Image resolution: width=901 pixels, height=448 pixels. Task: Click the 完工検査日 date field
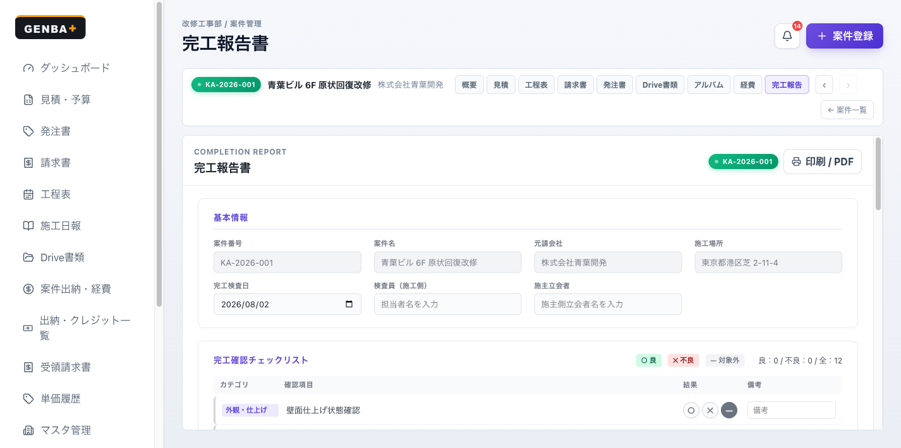pyautogui.click(x=287, y=304)
